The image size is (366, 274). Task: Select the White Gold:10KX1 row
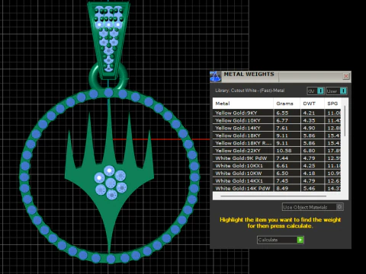[277, 166]
